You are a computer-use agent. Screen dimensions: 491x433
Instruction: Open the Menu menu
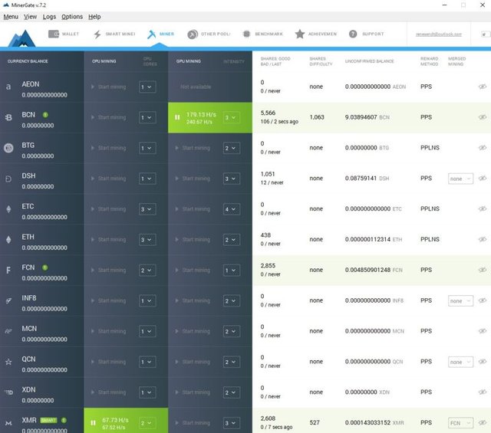(x=11, y=17)
